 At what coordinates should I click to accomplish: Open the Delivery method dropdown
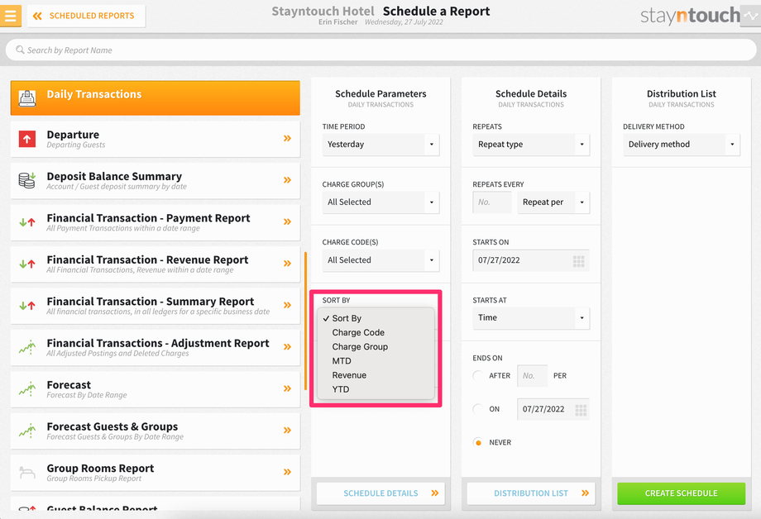coord(682,145)
